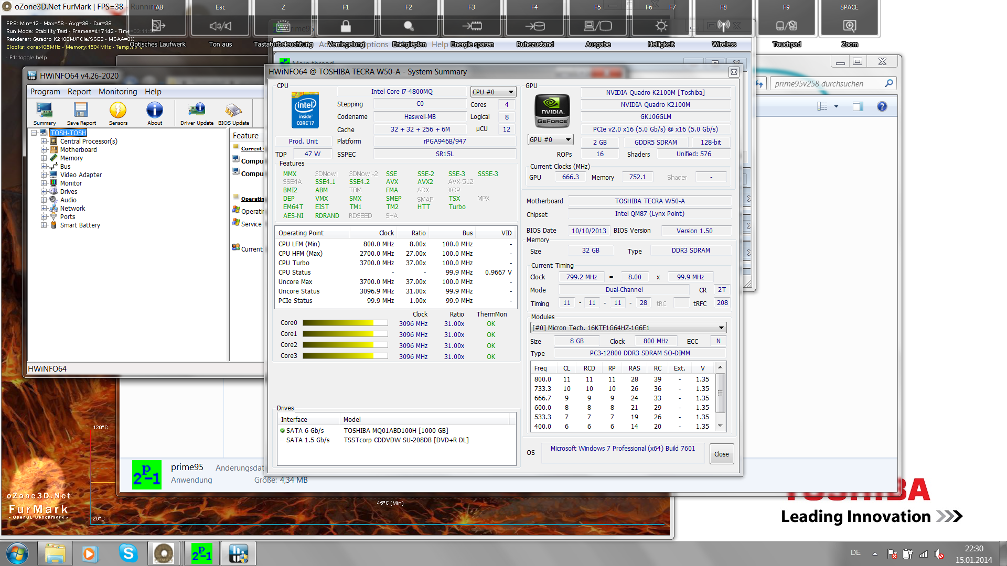
Task: Select the Helligkeit brightness hotkey card
Action: point(661,25)
